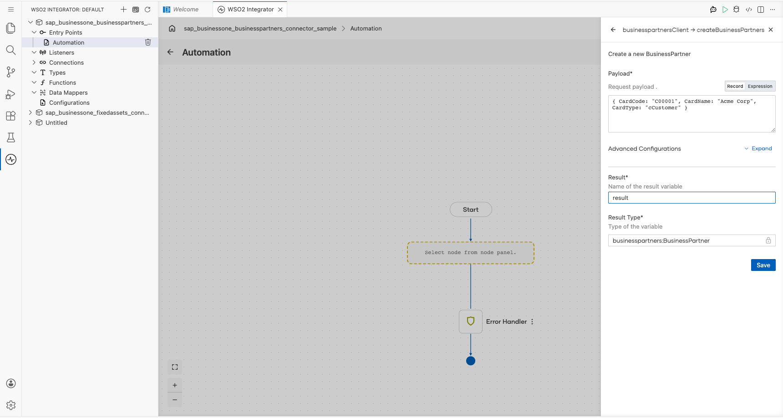The height and width of the screenshot is (418, 783).
Task: Switch payload editor to Record mode
Action: coord(735,86)
